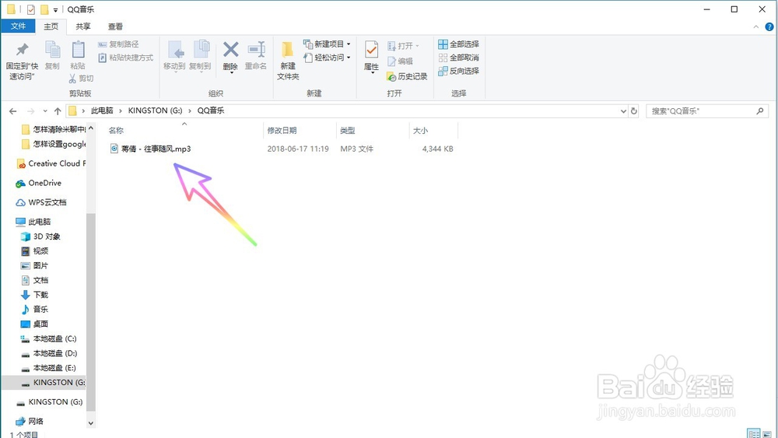Screen dimensions: 778x438
Task: Open Local Disk (D:)
Action: (x=49, y=353)
